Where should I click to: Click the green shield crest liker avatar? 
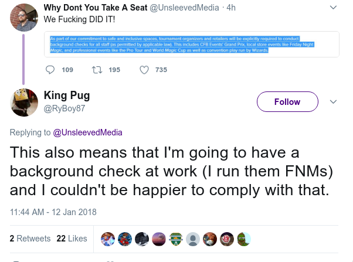pos(176,239)
